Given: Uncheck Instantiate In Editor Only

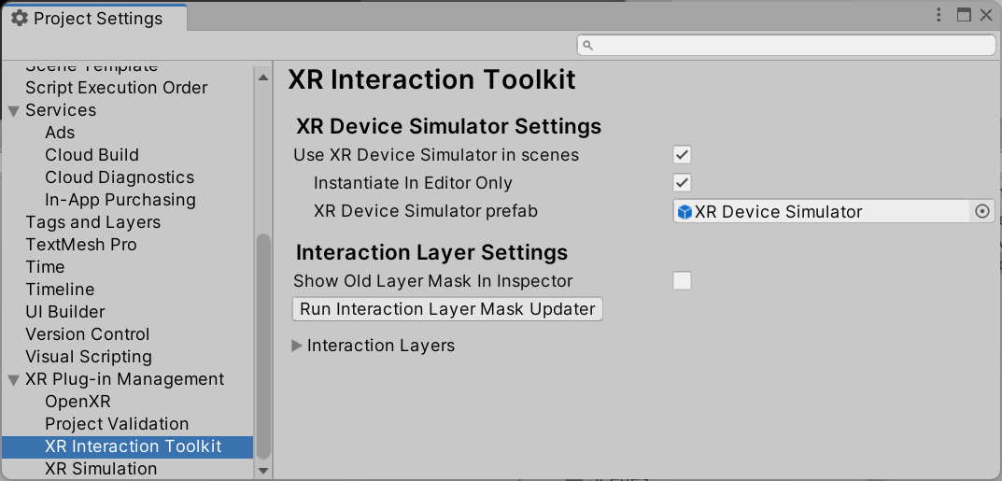Looking at the screenshot, I should [x=682, y=183].
